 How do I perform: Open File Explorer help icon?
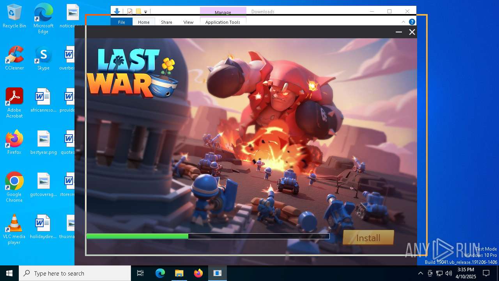412,22
